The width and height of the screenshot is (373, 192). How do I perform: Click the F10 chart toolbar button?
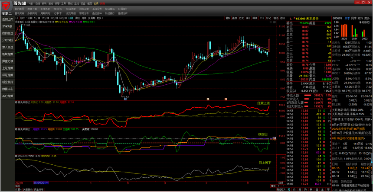click(262, 18)
